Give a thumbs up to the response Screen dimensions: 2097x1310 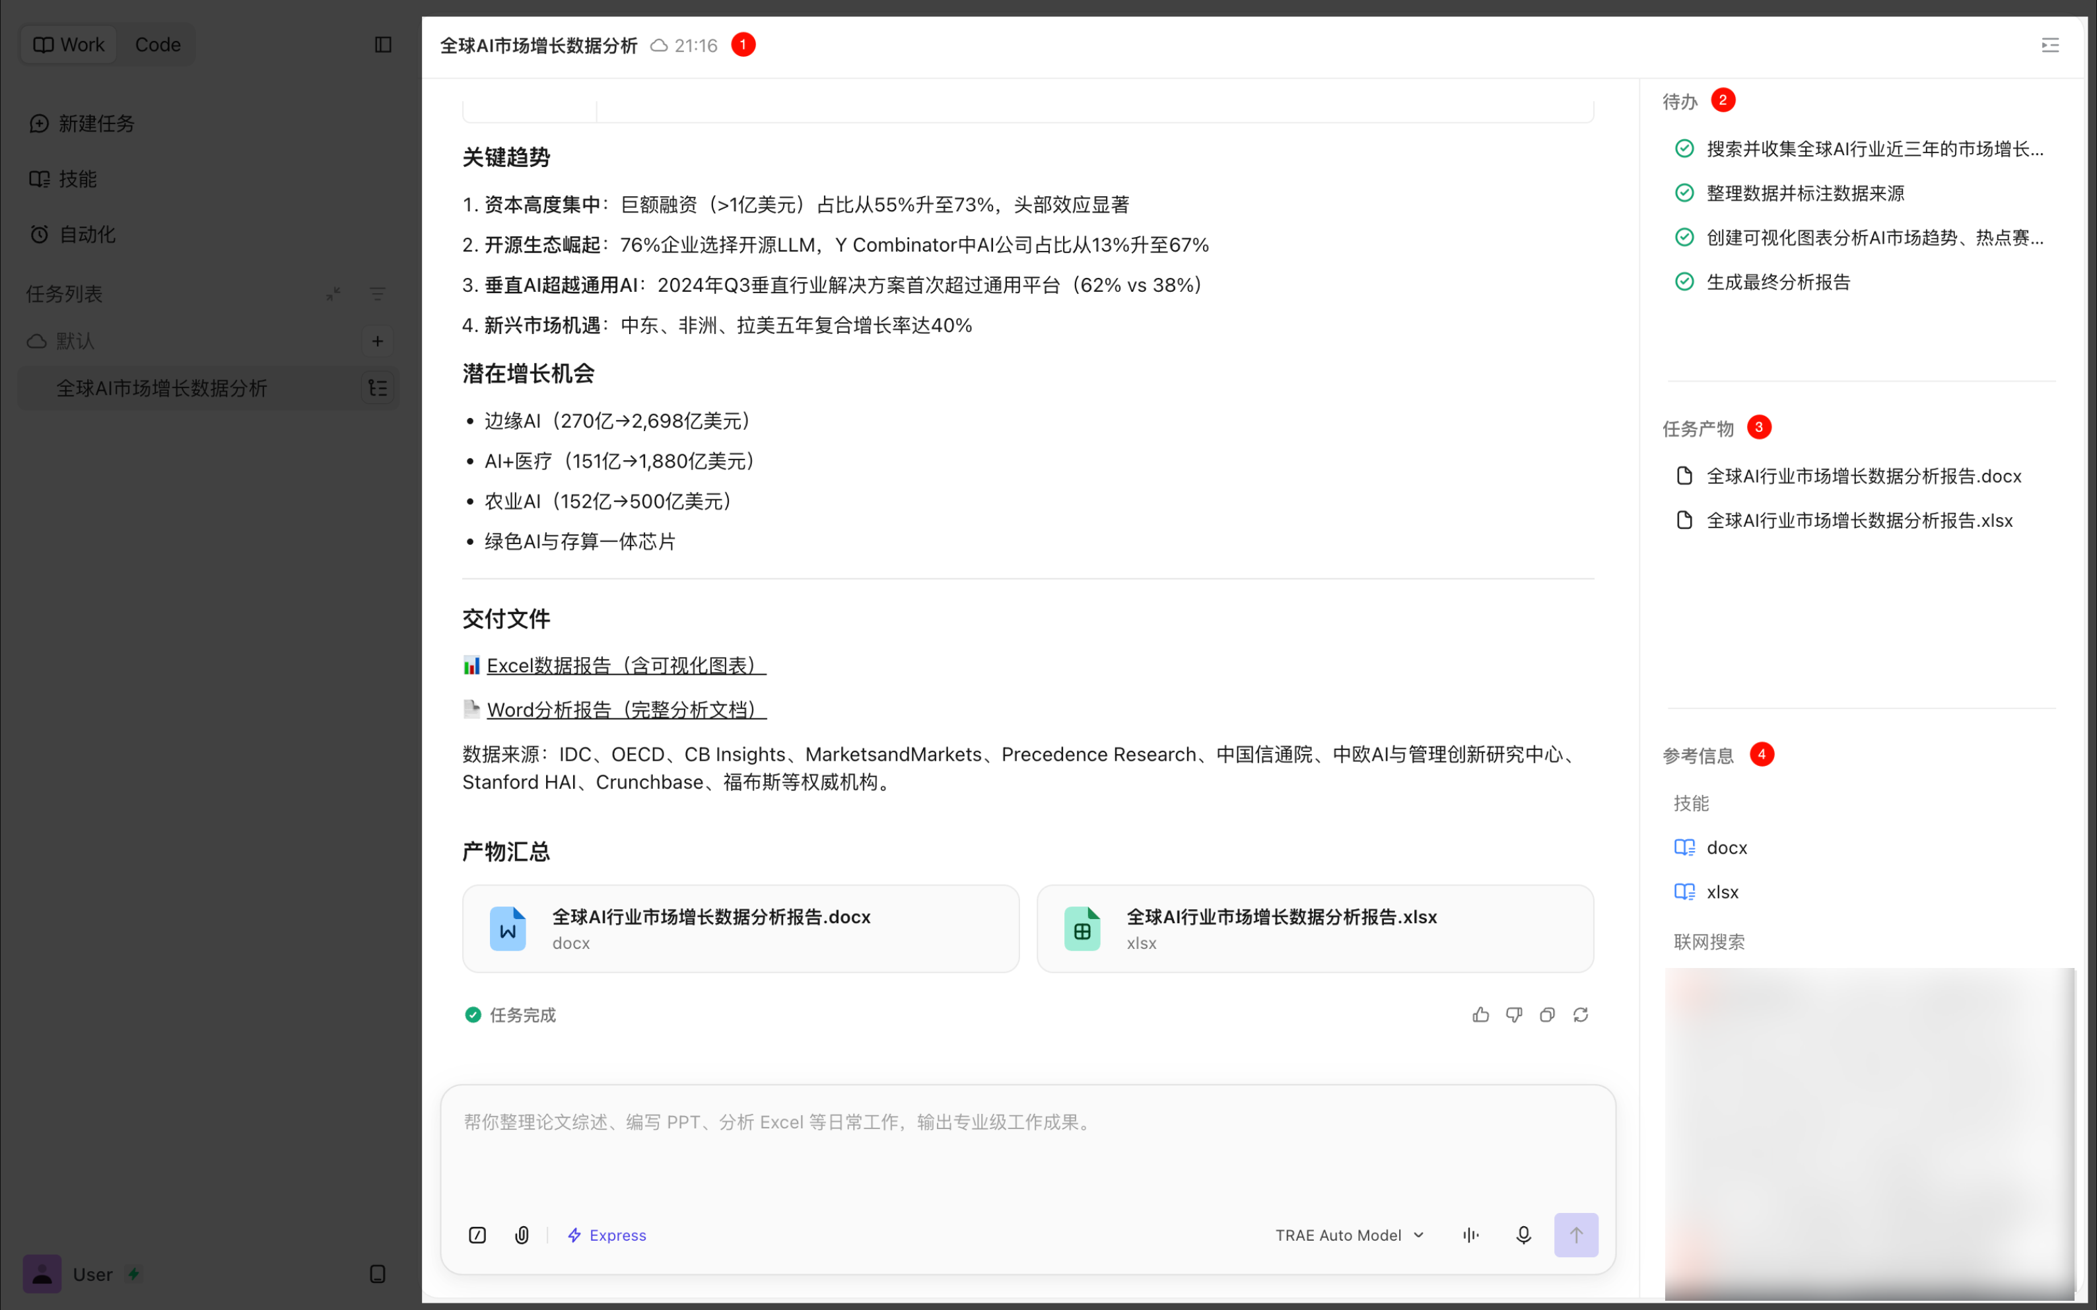pos(1480,1015)
